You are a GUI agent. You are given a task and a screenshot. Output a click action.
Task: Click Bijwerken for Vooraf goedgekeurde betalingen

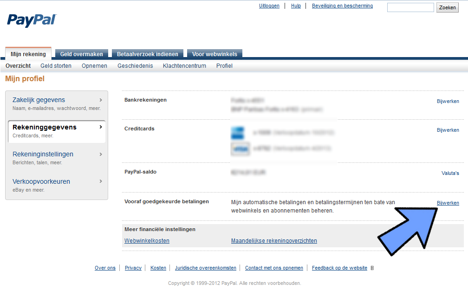tap(448, 203)
